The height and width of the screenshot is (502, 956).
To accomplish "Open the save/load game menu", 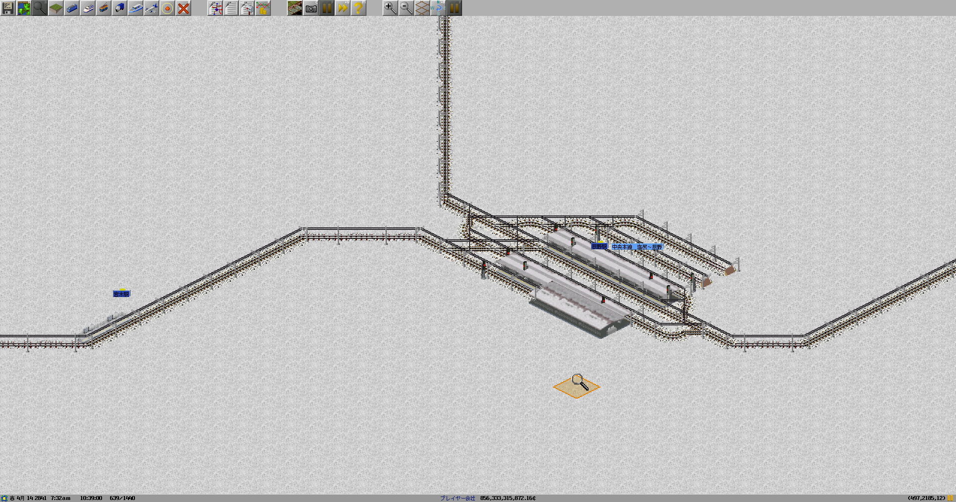I will 8,8.
